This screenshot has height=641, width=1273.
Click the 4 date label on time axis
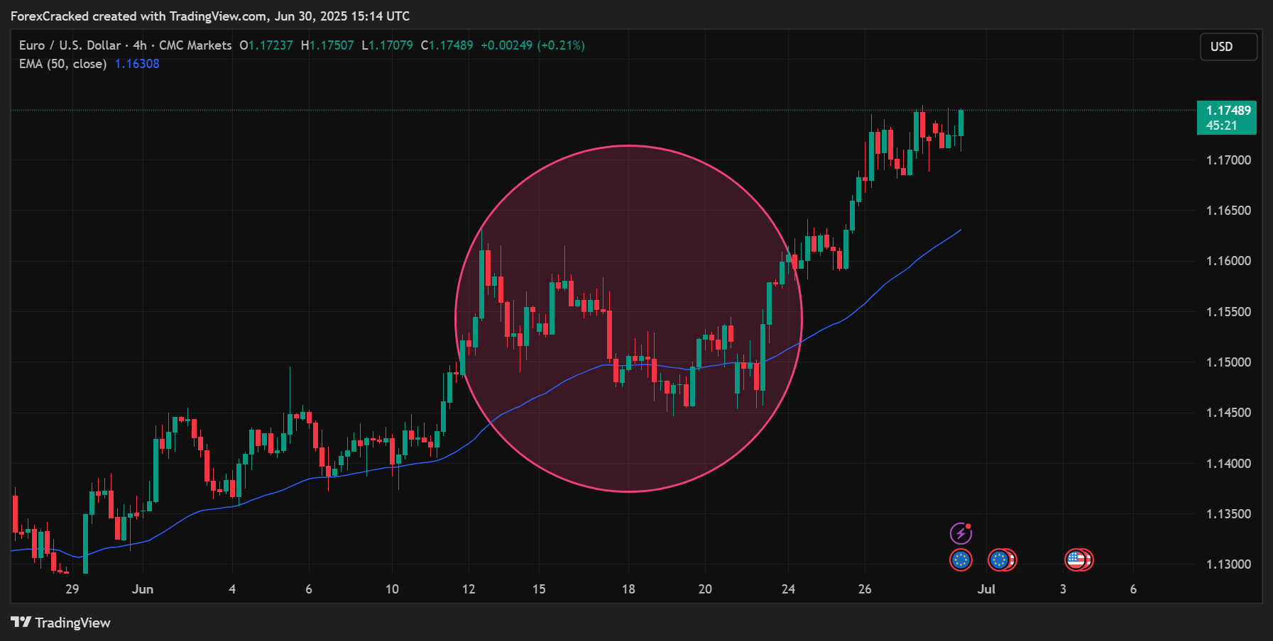(x=232, y=589)
